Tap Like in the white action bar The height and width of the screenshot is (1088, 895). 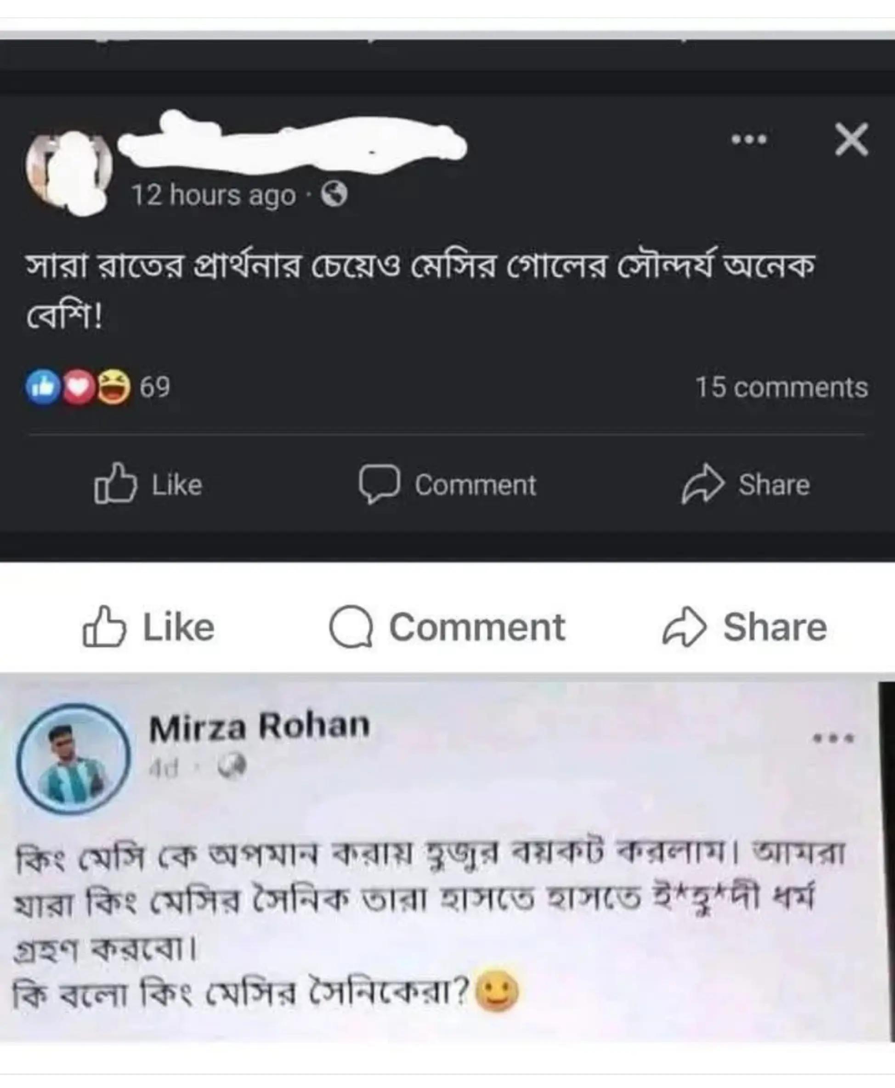[x=148, y=627]
